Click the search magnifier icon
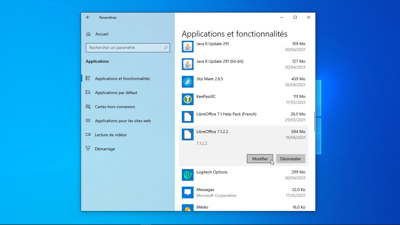Image resolution: width=400 pixels, height=225 pixels. coord(166,47)
